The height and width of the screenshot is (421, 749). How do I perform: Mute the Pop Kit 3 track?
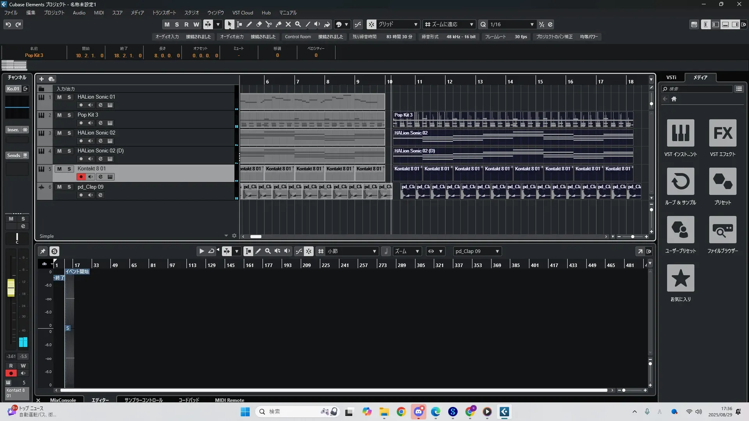click(59, 115)
